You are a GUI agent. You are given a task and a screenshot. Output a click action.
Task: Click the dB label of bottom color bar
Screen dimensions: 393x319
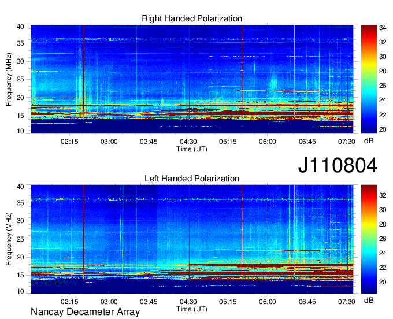[369, 300]
